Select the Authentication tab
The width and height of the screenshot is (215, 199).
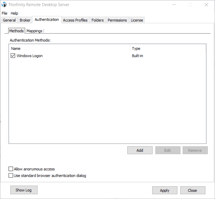pos(47,20)
